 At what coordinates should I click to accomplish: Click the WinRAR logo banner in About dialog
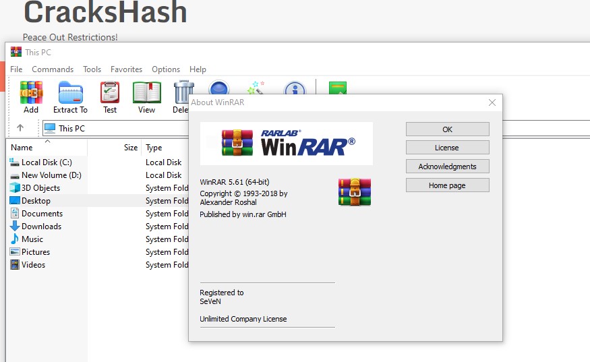coord(287,144)
